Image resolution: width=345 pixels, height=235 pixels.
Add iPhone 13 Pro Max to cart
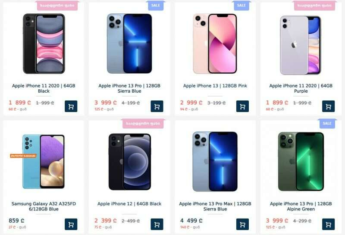pos(242,224)
